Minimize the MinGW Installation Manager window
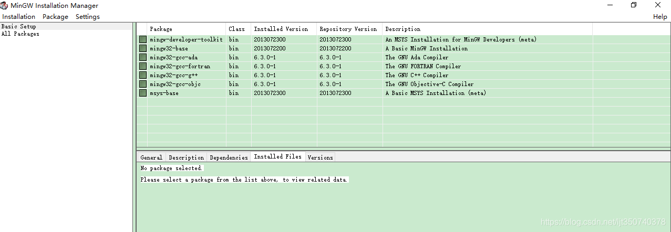Screen dimensions: 671x232 610,5
